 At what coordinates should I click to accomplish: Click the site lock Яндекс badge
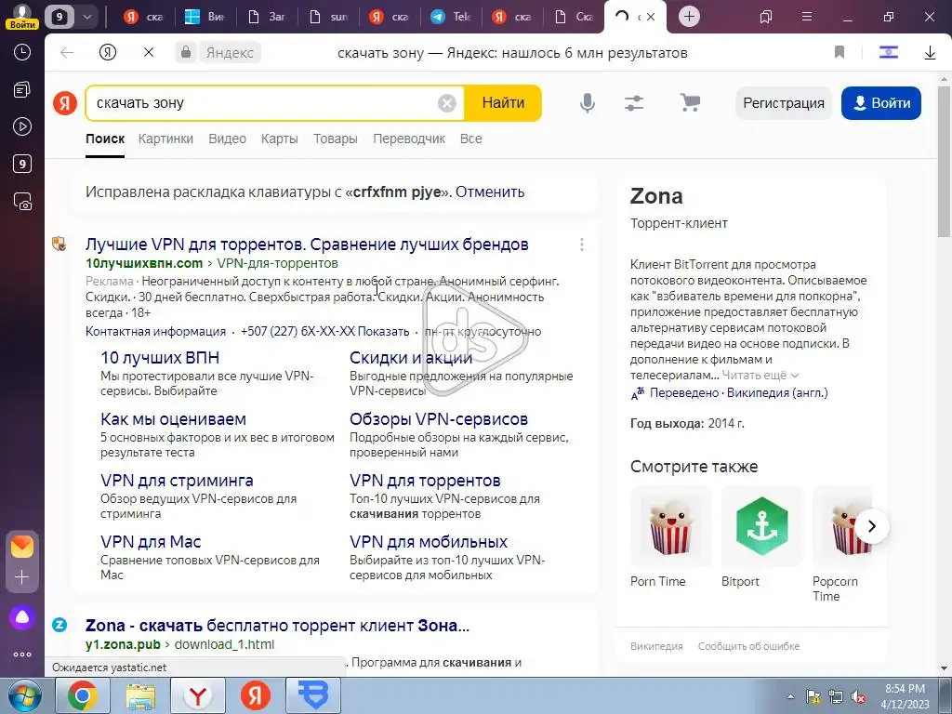click(218, 53)
